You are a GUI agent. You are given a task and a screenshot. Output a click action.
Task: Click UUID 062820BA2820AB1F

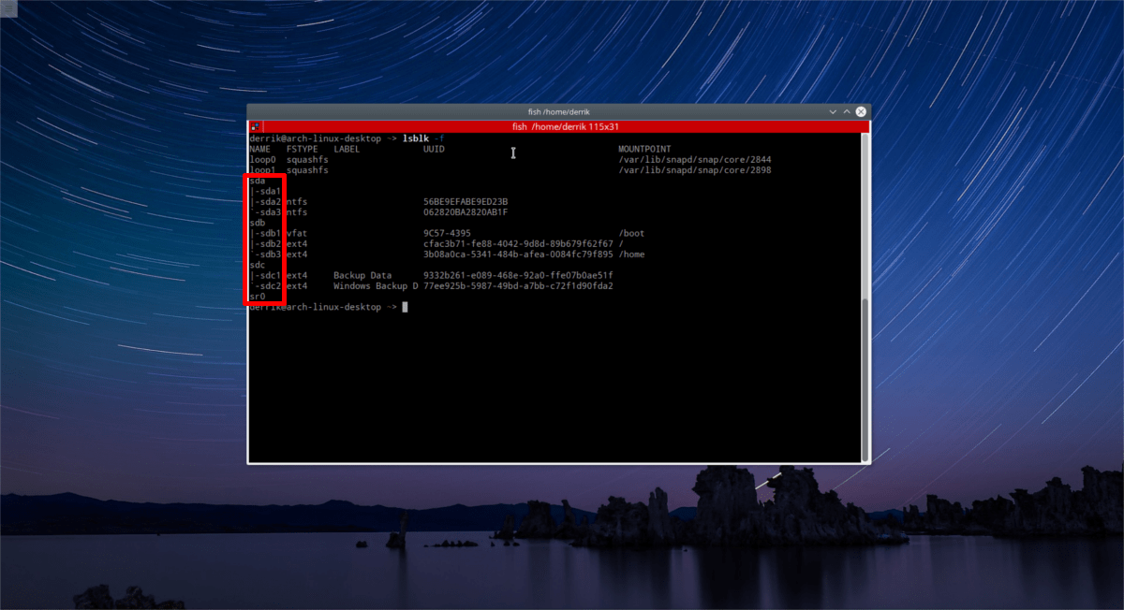466,212
